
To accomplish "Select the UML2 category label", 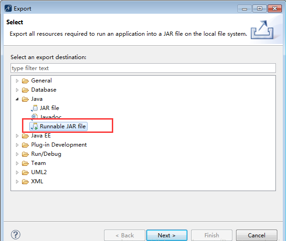I will coord(39,172).
